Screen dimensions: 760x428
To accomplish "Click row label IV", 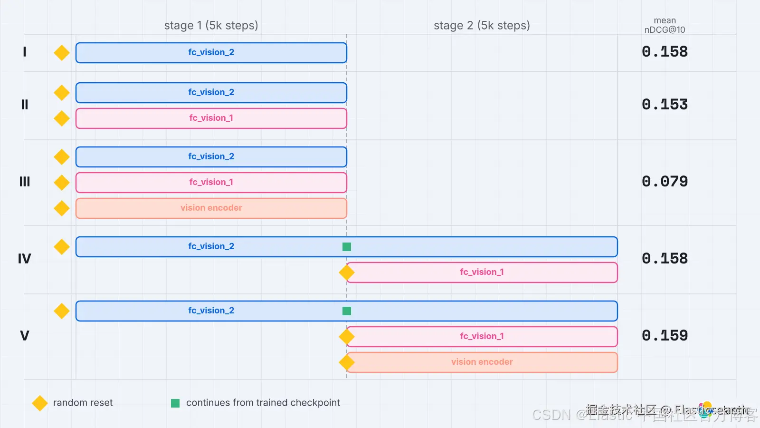I will tap(25, 259).
